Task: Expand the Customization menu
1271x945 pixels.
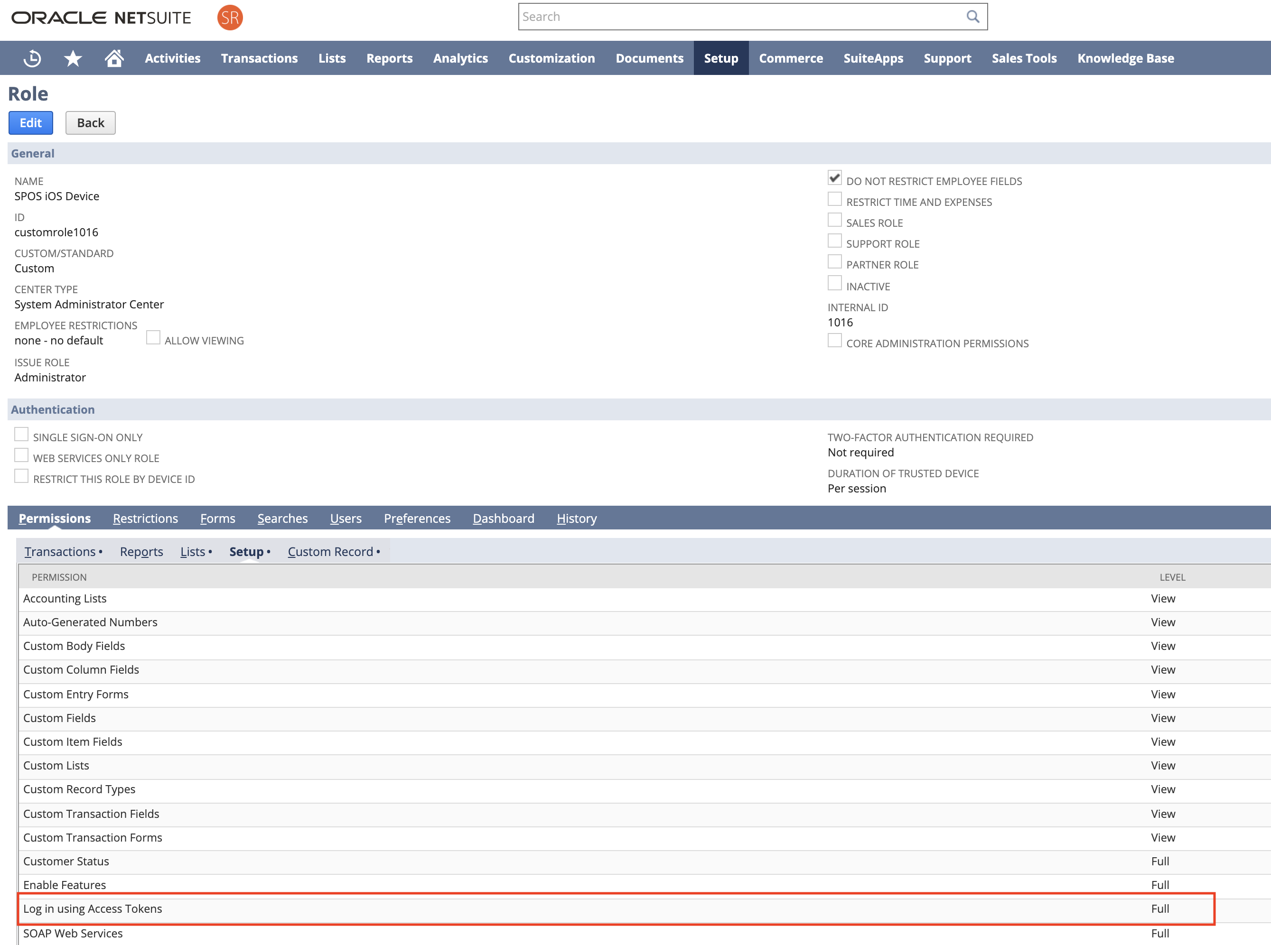Action: click(551, 58)
